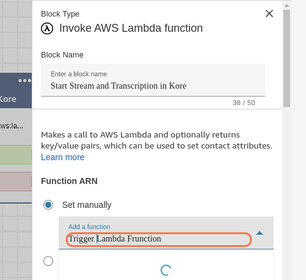Click the Add a function label

pos(89,227)
